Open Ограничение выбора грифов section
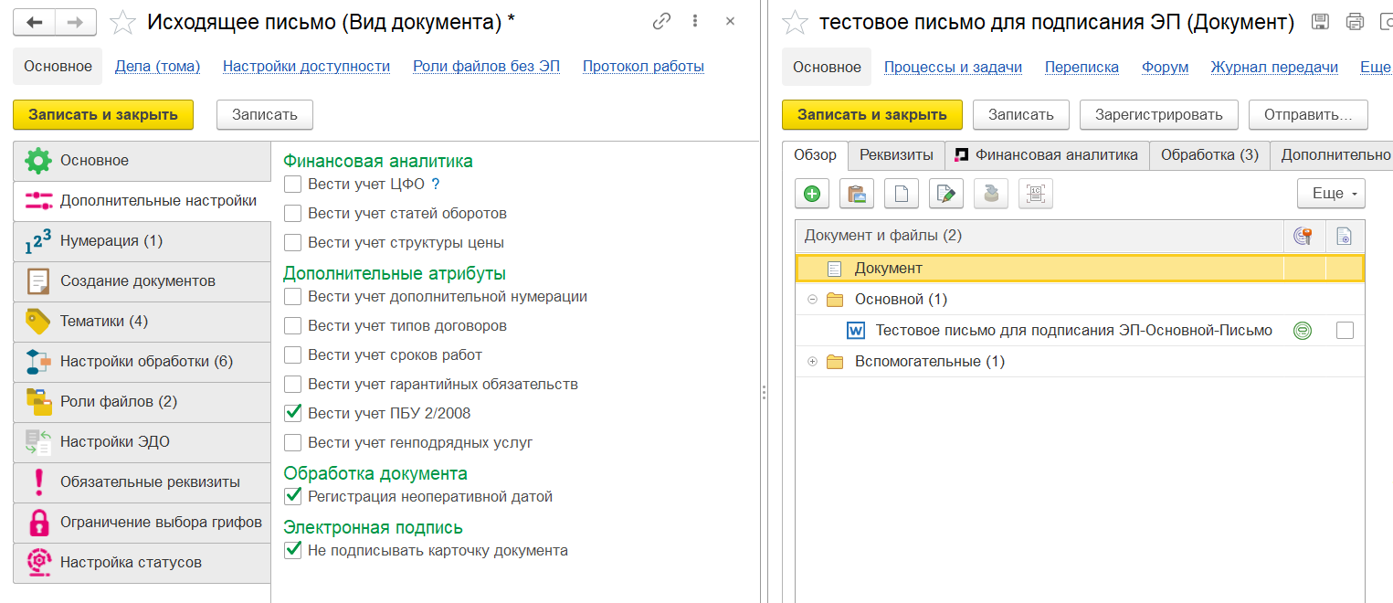The width and height of the screenshot is (1393, 603). (x=142, y=523)
